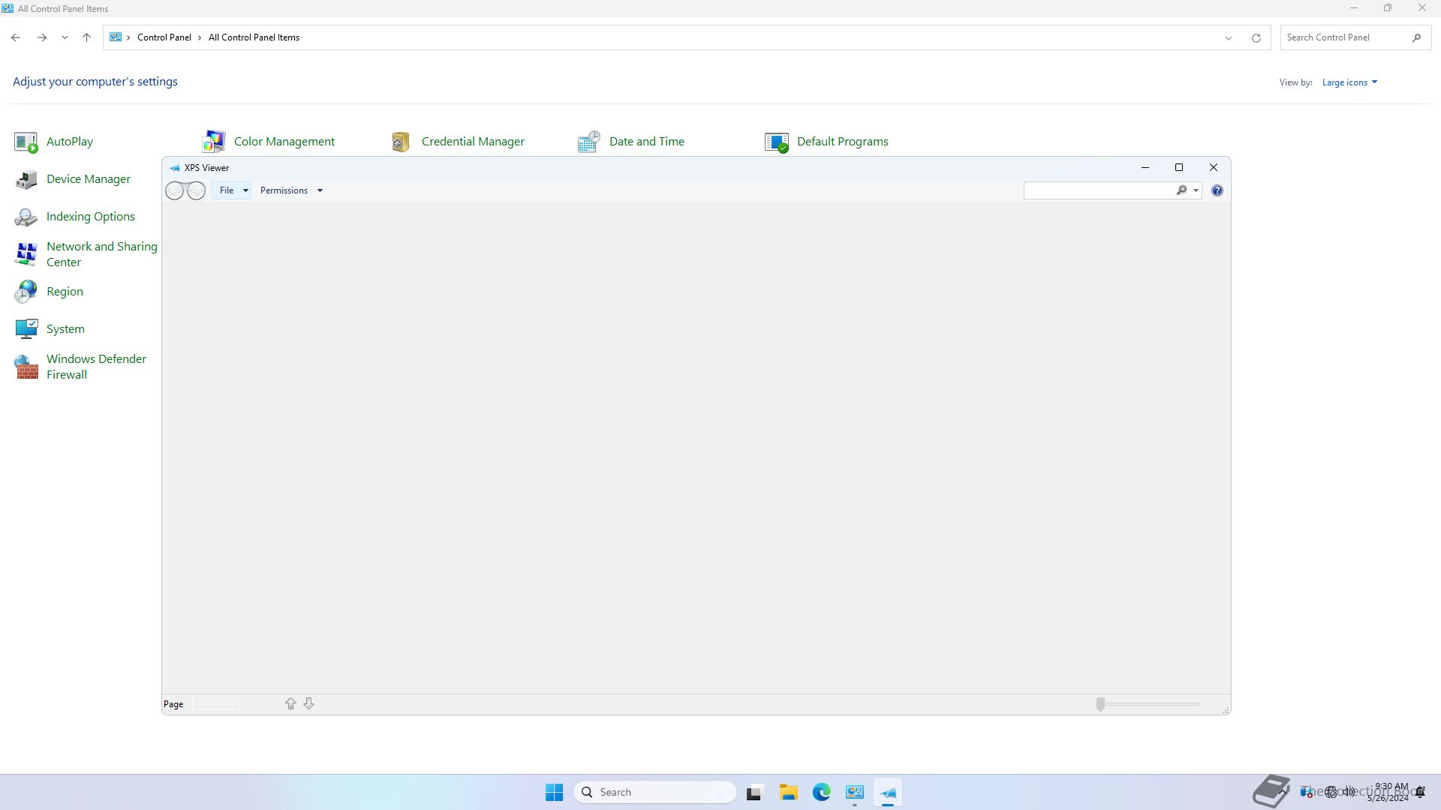
Task: Click the Edge icon in taskbar
Action: coord(821,792)
